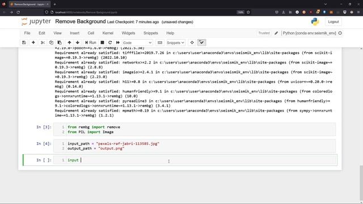Screen dimensions: 363x204
Task: Reload the browser page
Action: (18, 12)
